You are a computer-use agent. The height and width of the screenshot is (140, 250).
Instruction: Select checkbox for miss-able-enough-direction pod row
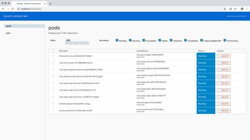(x=53, y=77)
